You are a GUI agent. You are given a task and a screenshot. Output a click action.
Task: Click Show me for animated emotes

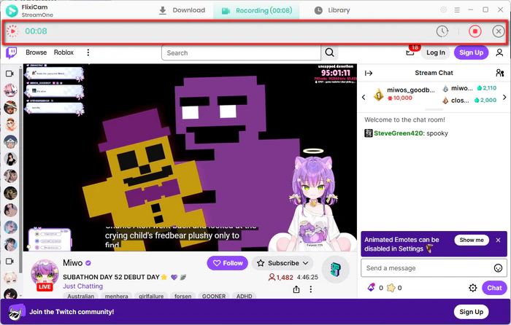[x=472, y=240]
